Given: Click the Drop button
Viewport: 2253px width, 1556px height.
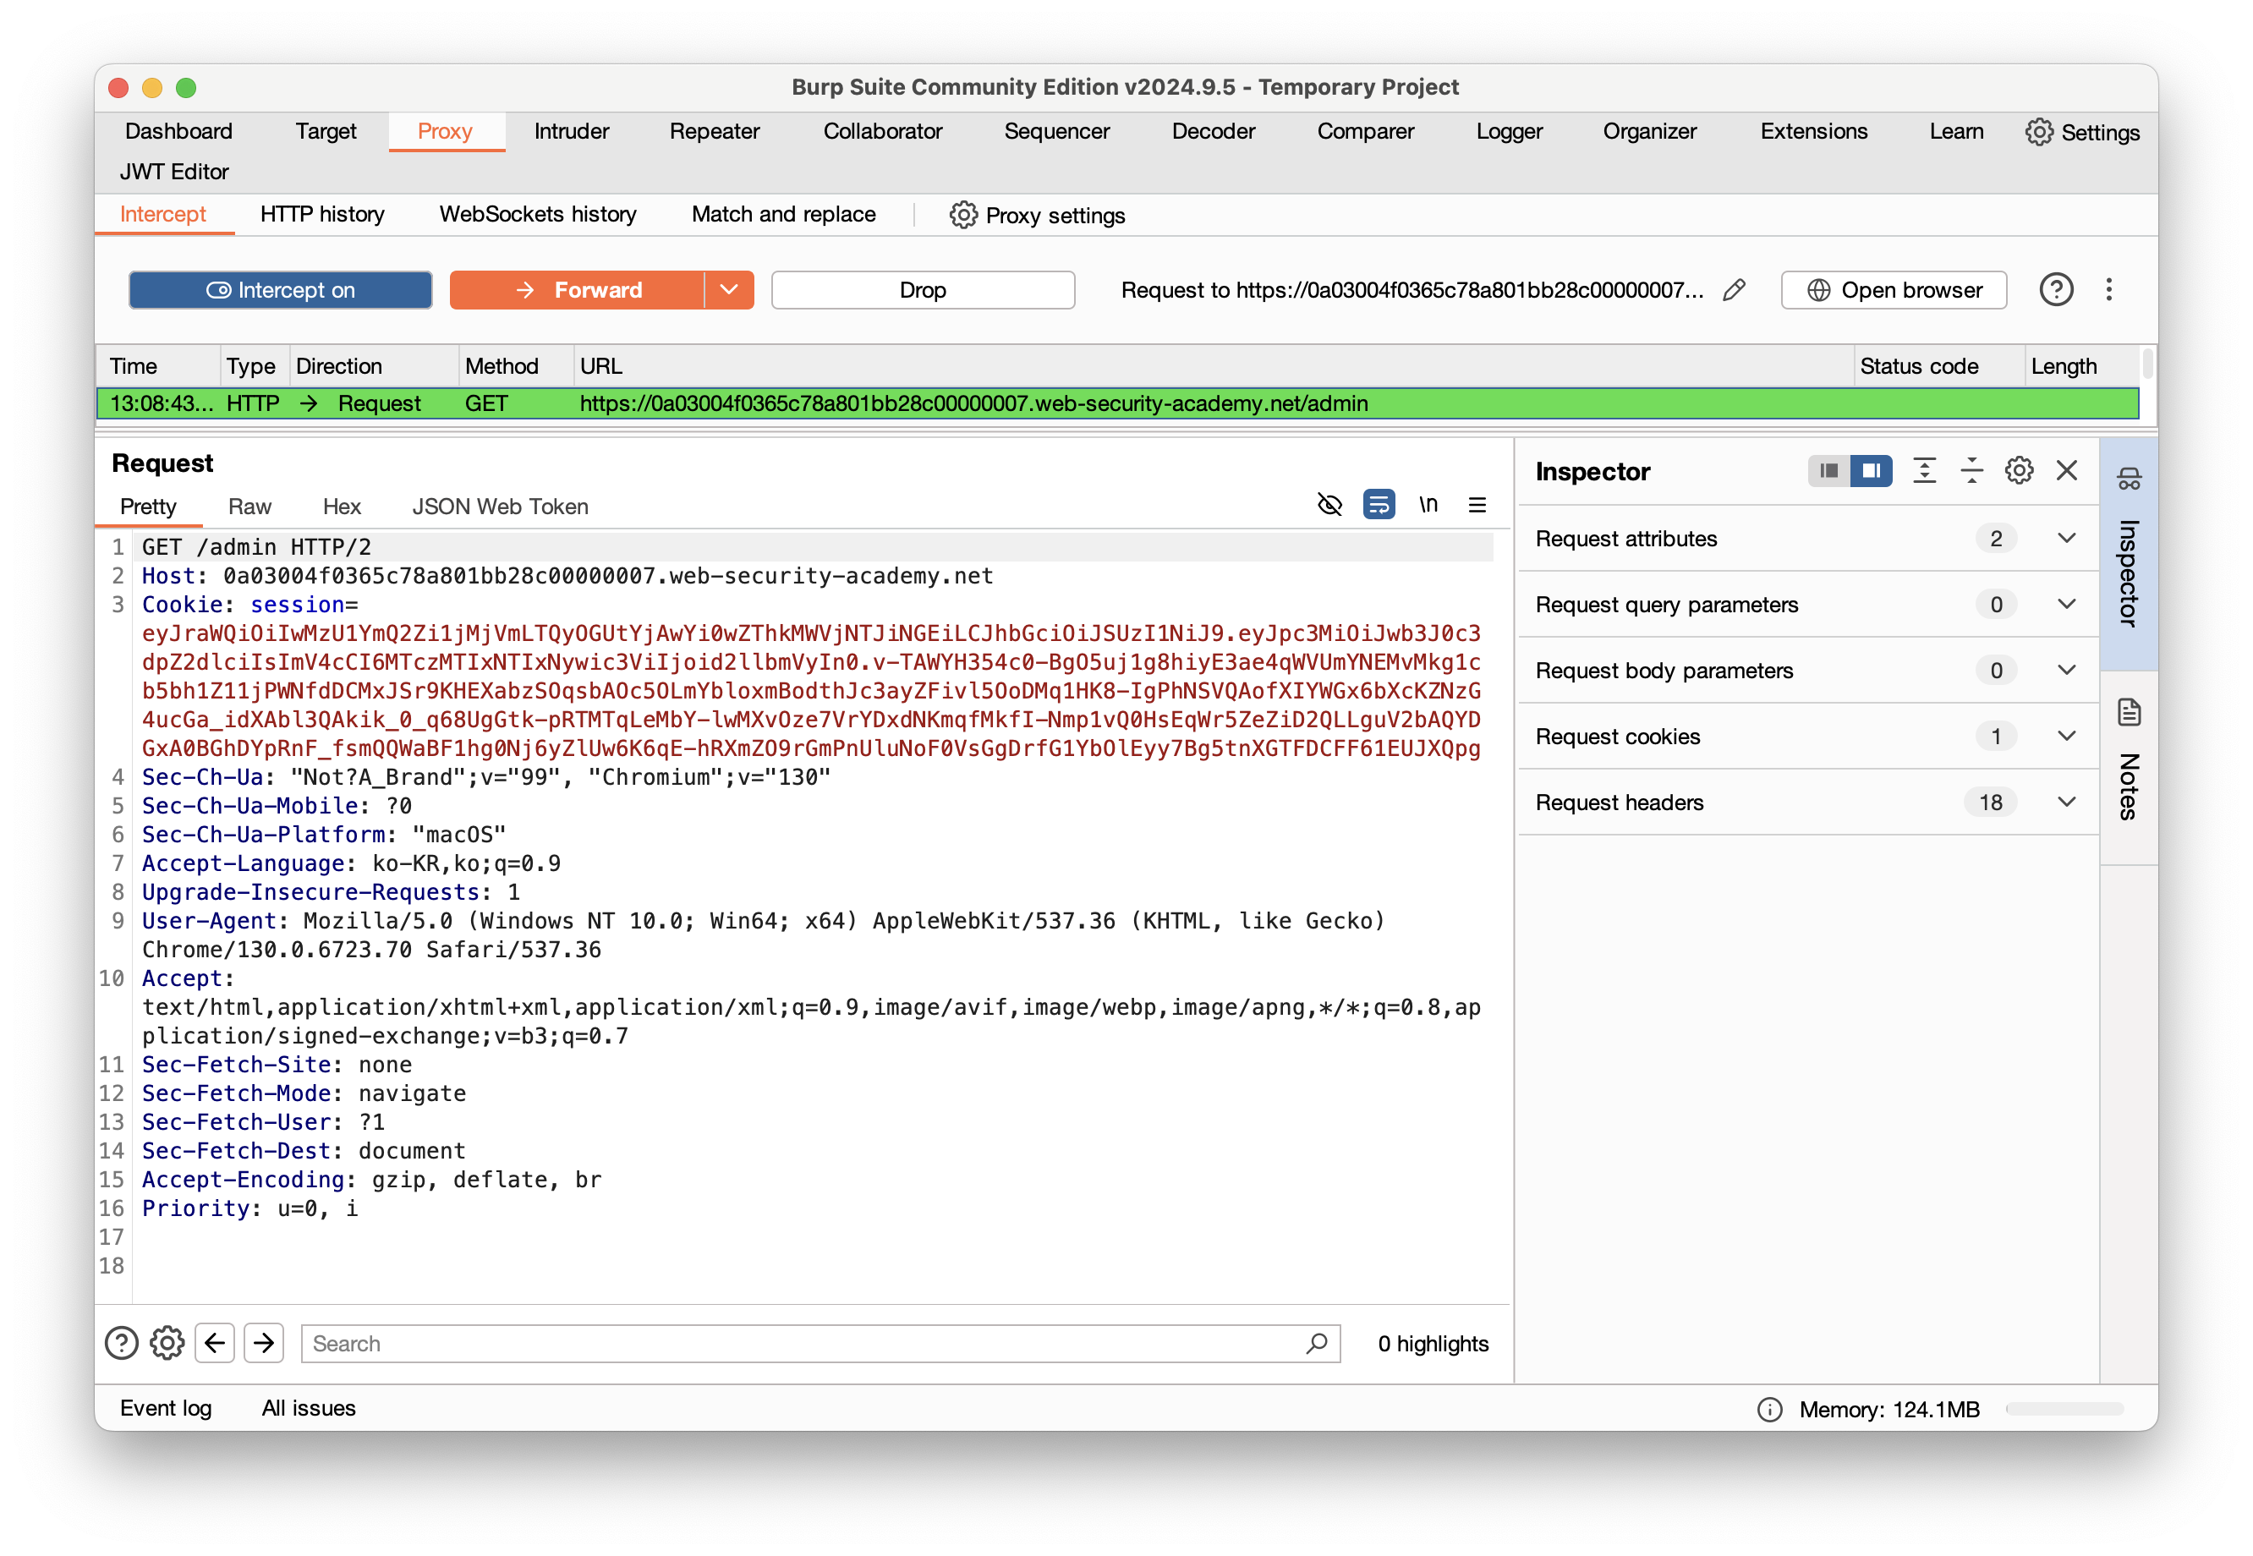Looking at the screenshot, I should (x=921, y=289).
